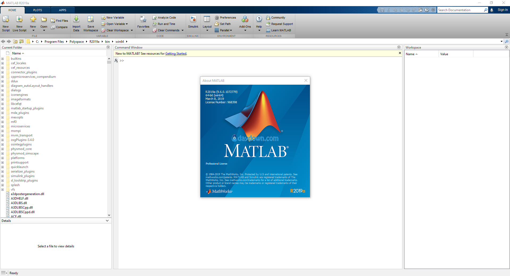The height and width of the screenshot is (276, 510).
Task: Select file A3DLIBS.dll
Action: pyautogui.click(x=19, y=203)
